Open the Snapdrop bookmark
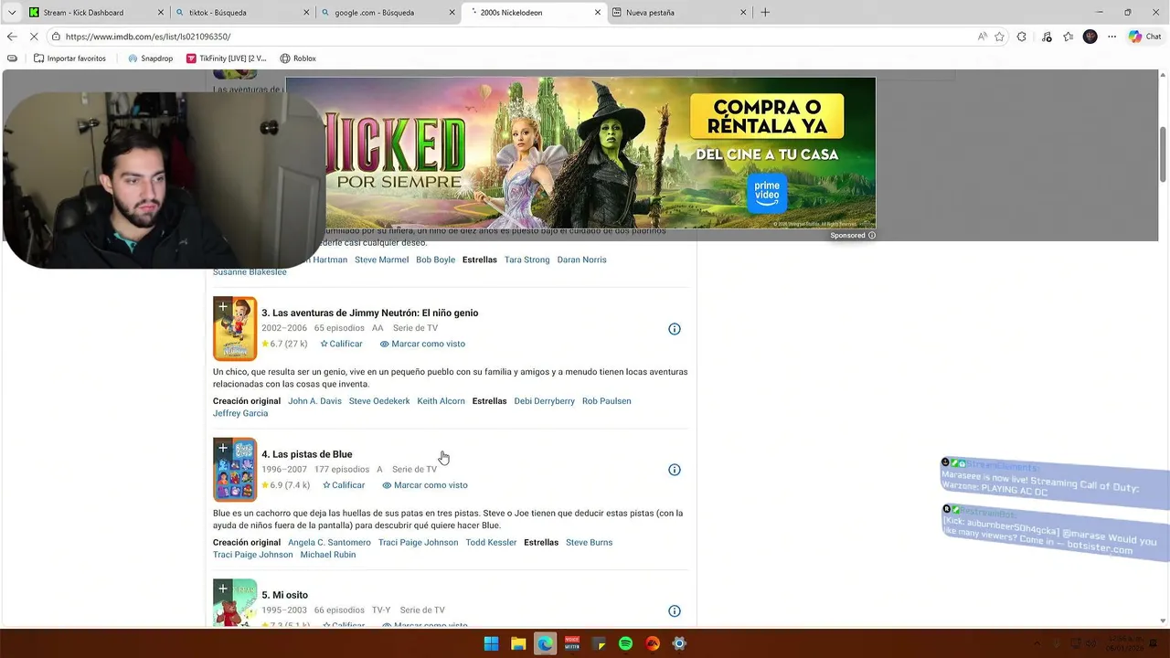 pyautogui.click(x=150, y=58)
